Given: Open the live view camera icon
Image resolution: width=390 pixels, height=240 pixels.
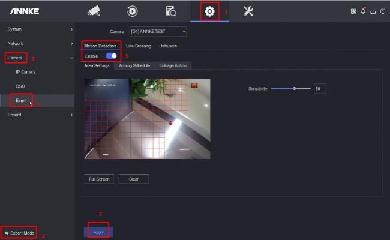Looking at the screenshot, I should point(94,11).
